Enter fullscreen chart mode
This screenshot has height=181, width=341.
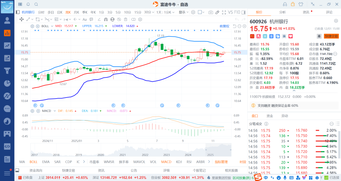tap(224, 12)
